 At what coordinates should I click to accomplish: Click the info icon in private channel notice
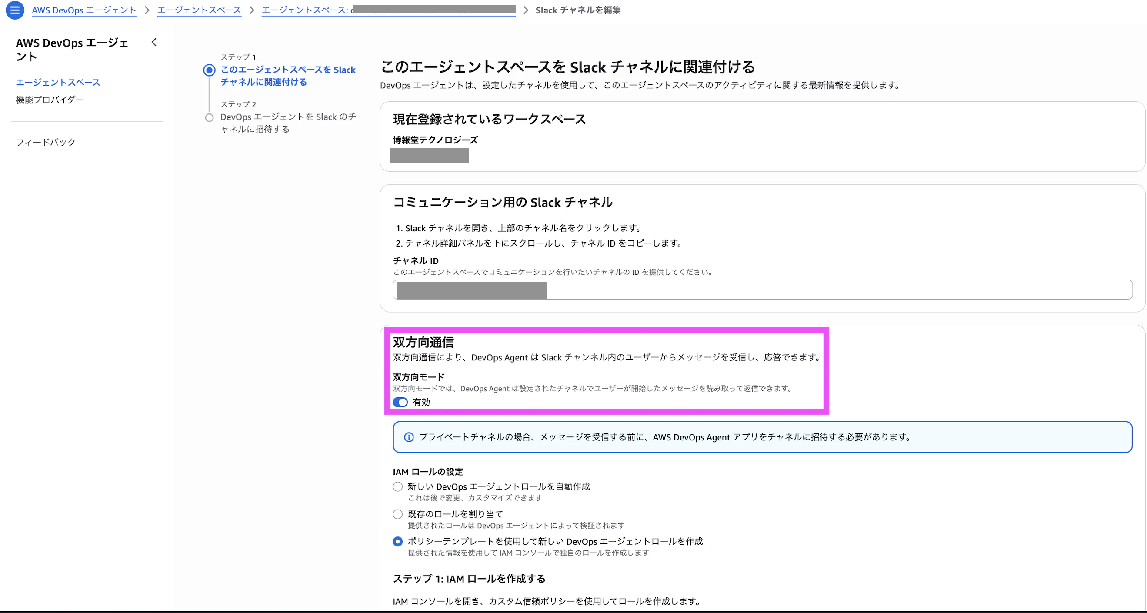pos(408,437)
